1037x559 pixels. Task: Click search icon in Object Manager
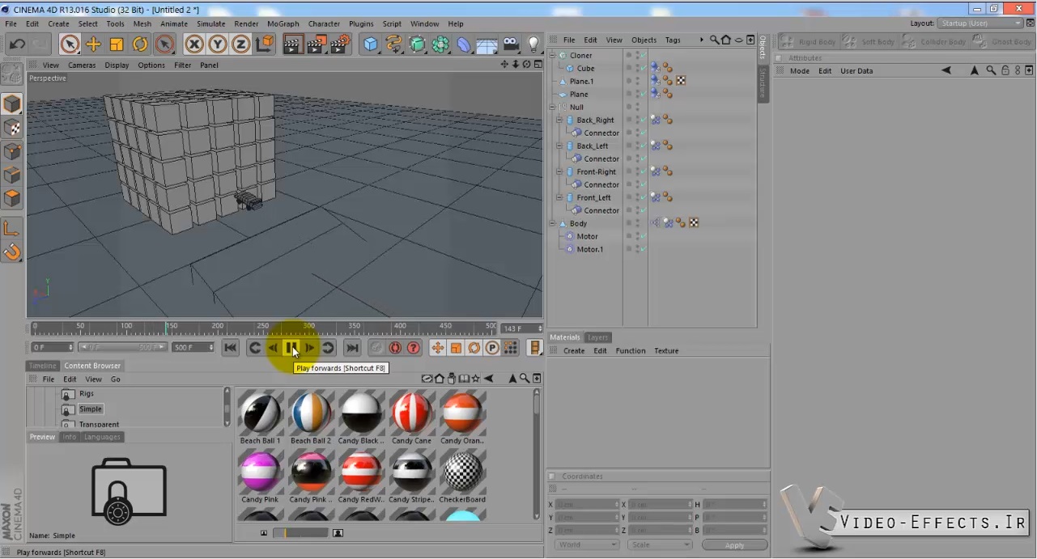click(714, 40)
